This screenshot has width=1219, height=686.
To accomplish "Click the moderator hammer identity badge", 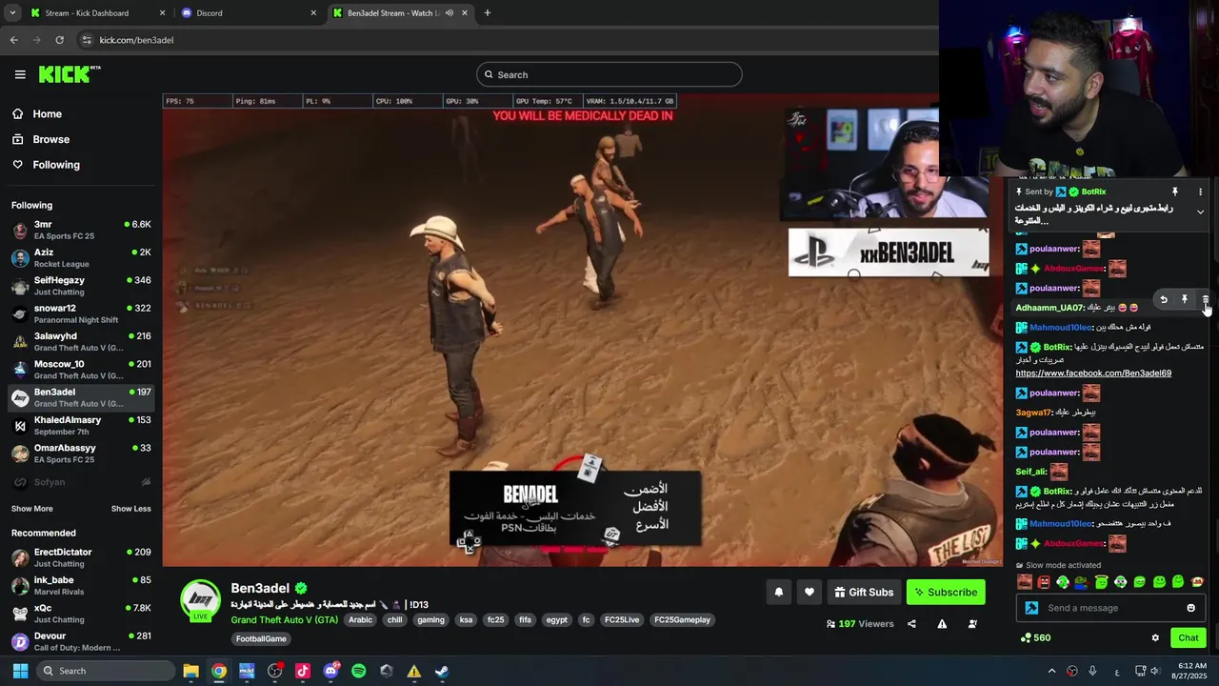I will coord(1031,608).
